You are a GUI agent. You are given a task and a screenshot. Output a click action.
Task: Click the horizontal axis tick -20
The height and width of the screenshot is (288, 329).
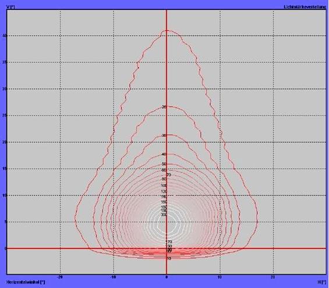coord(59,277)
